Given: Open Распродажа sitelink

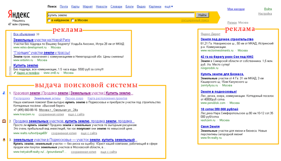Looking at the screenshot, I should tap(22, 99).
